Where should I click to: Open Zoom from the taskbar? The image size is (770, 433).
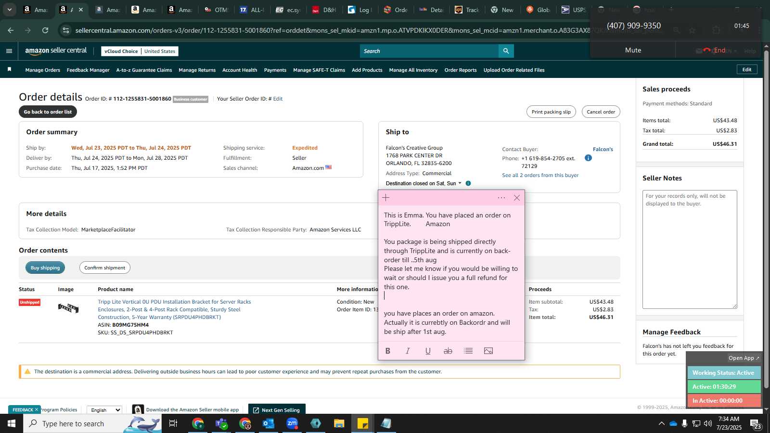292,423
